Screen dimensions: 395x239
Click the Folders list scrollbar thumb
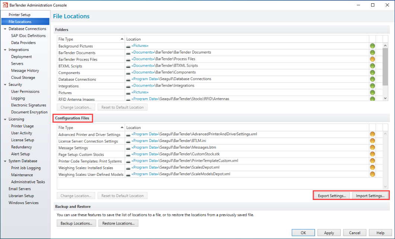385,67
